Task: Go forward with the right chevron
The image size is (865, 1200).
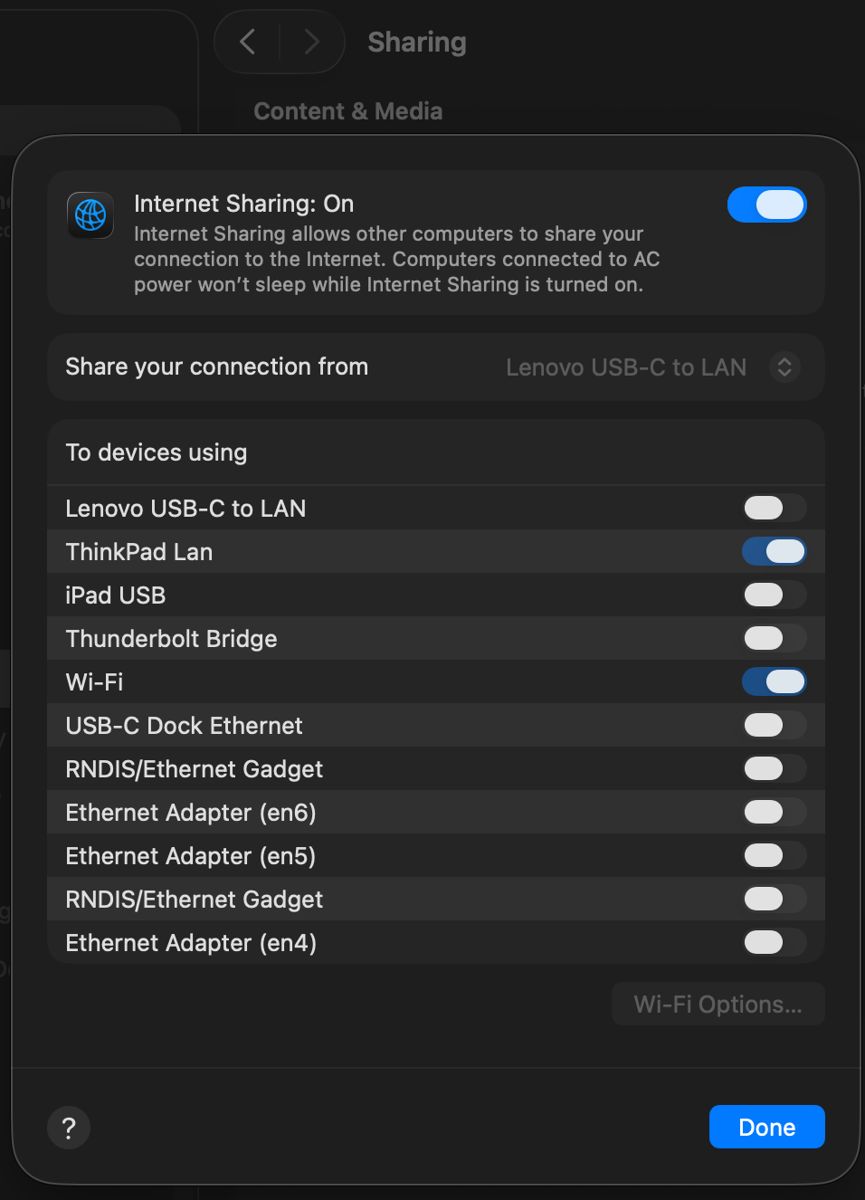Action: (x=312, y=42)
